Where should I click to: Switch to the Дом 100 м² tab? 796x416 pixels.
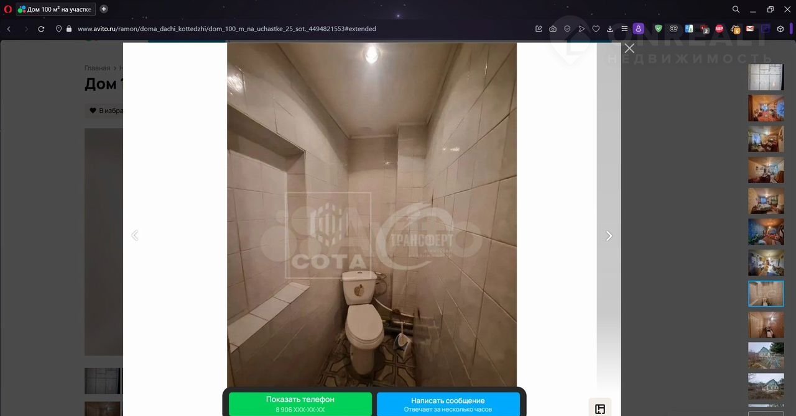55,9
